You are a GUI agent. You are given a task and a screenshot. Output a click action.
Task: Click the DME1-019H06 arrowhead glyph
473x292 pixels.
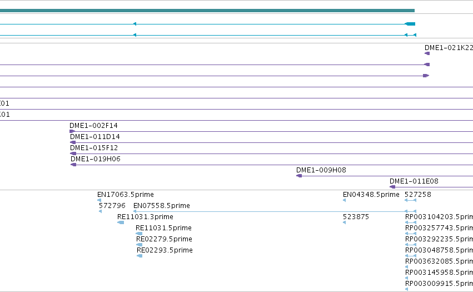[x=73, y=165]
